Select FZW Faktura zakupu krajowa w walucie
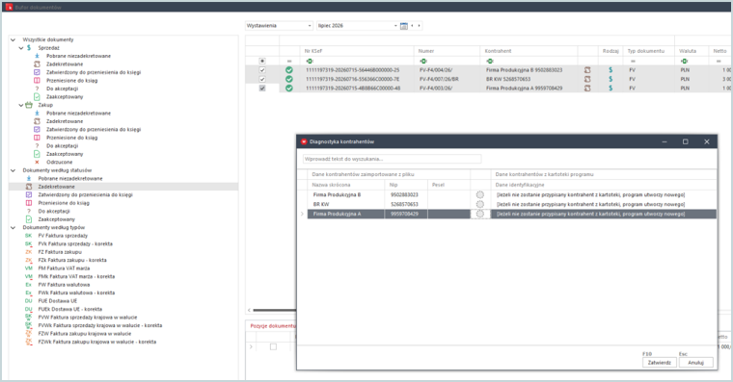 click(x=85, y=334)
